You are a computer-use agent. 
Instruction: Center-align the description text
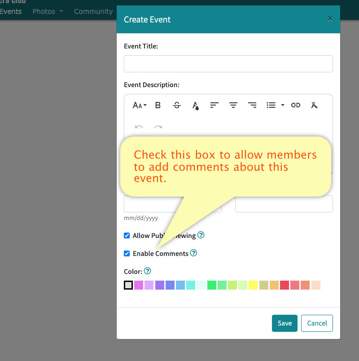[x=233, y=105]
